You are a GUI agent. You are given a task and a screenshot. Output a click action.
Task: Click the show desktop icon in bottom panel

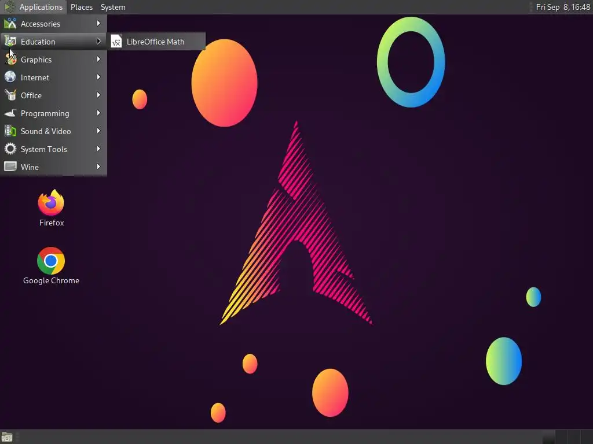pyautogui.click(x=7, y=437)
